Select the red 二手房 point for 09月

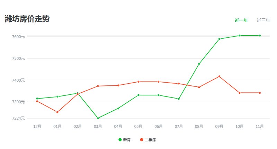(x=219, y=76)
